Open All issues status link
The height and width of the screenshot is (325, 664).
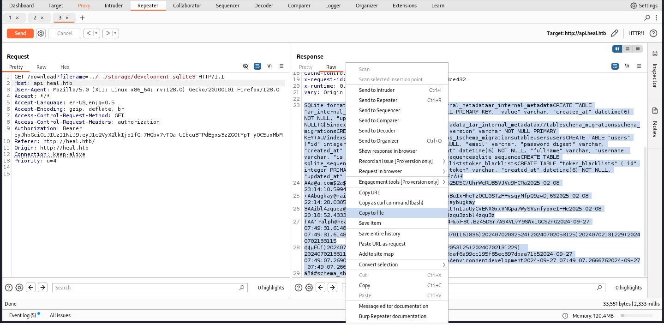(60, 315)
